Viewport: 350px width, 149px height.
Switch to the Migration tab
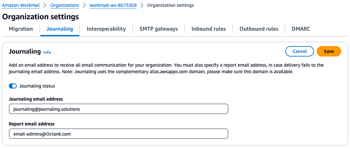(21, 29)
